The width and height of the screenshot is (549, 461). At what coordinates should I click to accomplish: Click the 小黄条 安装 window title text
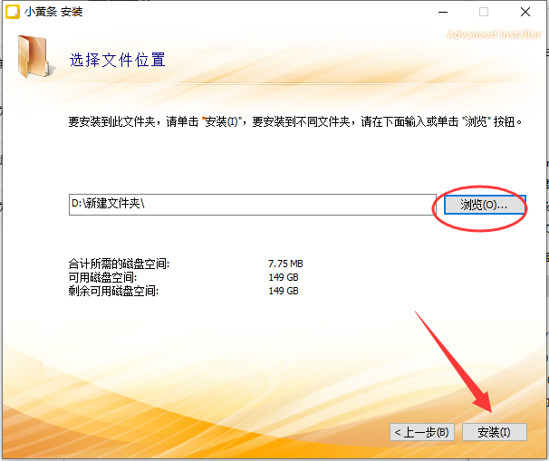(53, 12)
